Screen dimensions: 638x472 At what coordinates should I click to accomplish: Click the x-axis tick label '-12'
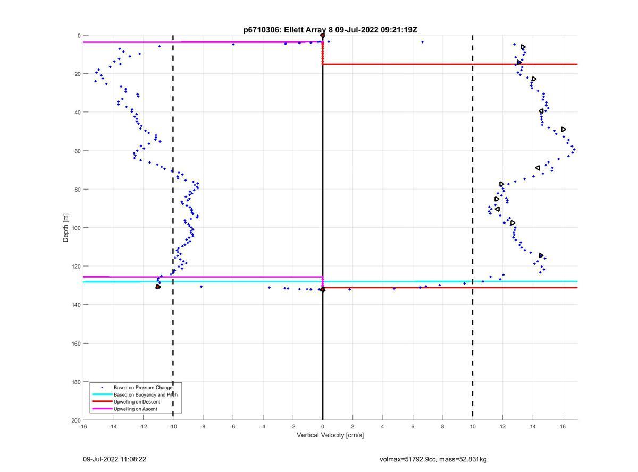click(x=143, y=426)
